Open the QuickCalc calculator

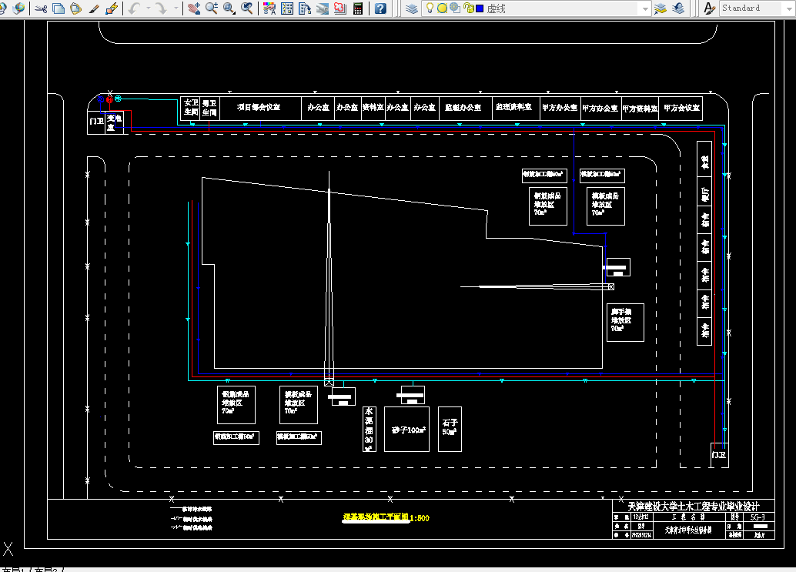358,8
